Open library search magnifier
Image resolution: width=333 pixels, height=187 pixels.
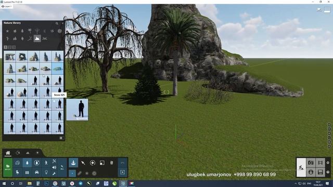57,23
